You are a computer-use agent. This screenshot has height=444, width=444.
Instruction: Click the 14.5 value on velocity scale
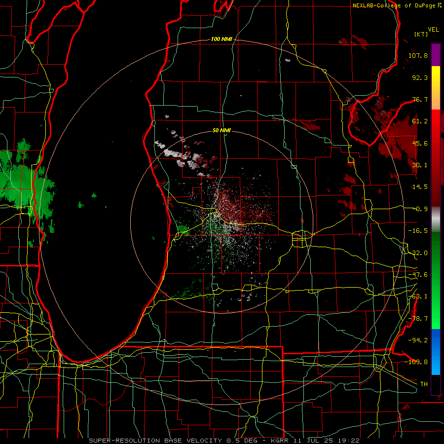click(420, 187)
